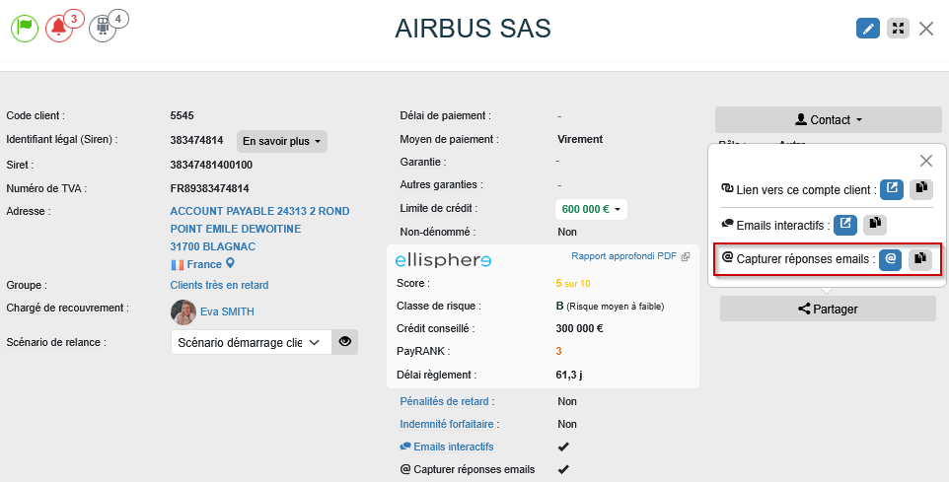This screenshot has width=949, height=482.
Task: Click the blue @ capture replies icon
Action: click(891, 259)
